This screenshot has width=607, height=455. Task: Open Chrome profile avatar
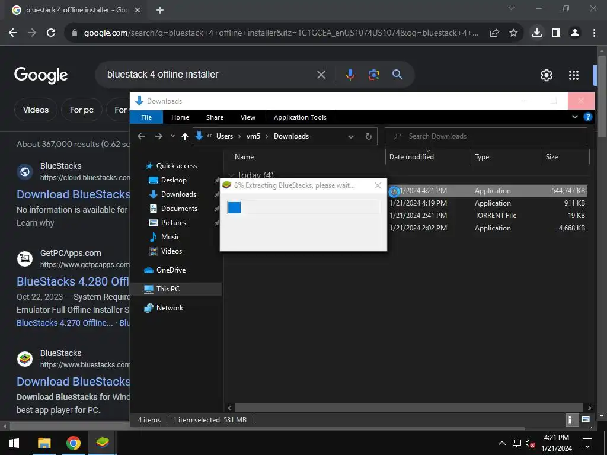click(x=575, y=33)
